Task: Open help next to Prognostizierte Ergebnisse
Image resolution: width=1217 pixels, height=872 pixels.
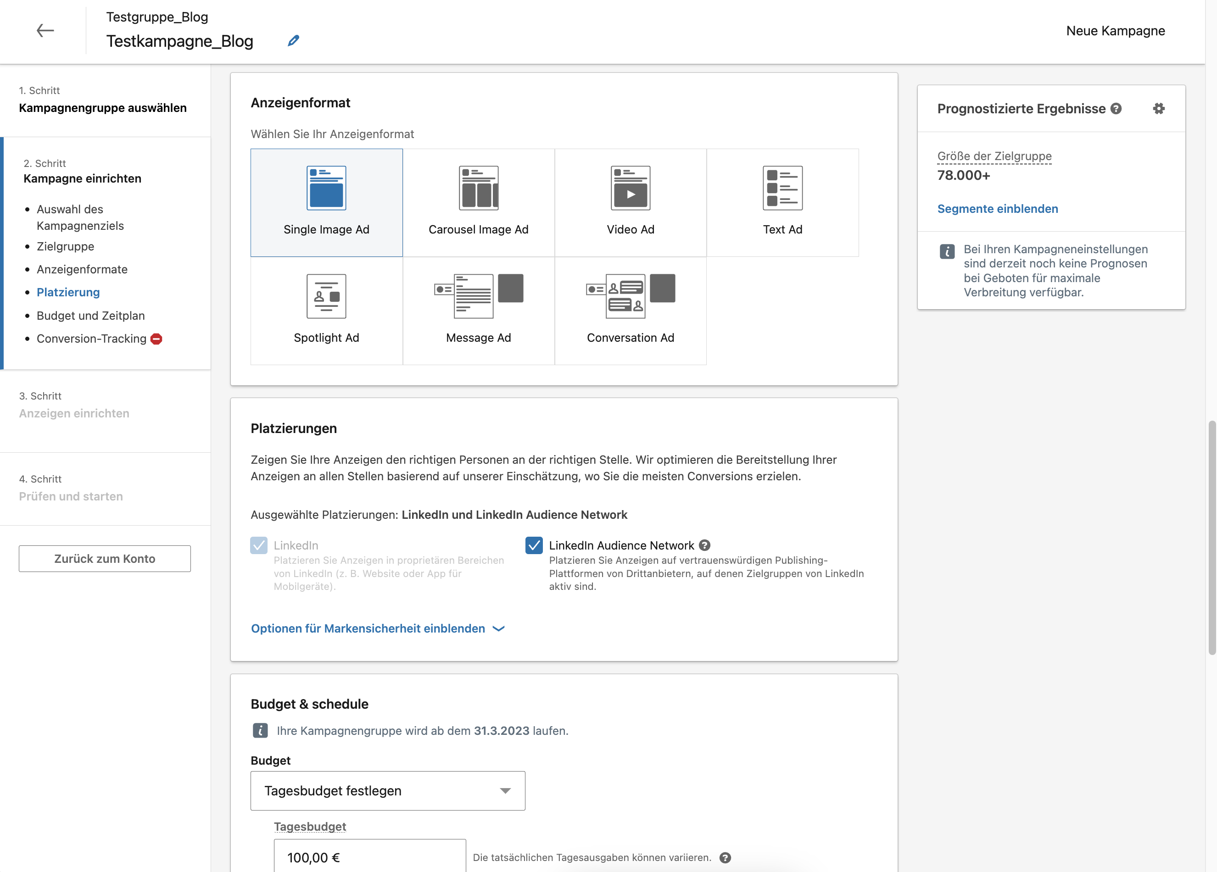Action: (1116, 108)
